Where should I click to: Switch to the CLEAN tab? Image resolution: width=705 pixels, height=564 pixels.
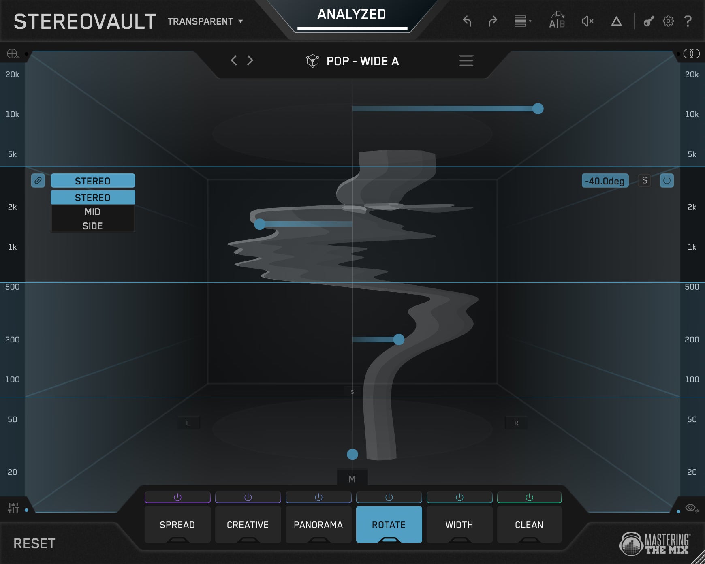click(529, 524)
